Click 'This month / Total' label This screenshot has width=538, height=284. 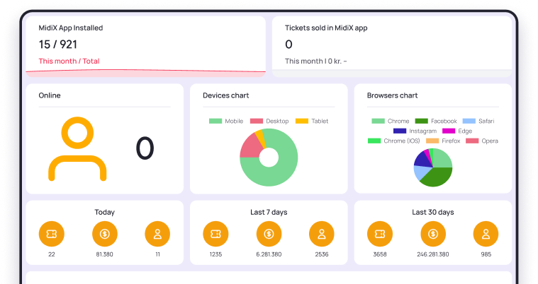point(69,61)
